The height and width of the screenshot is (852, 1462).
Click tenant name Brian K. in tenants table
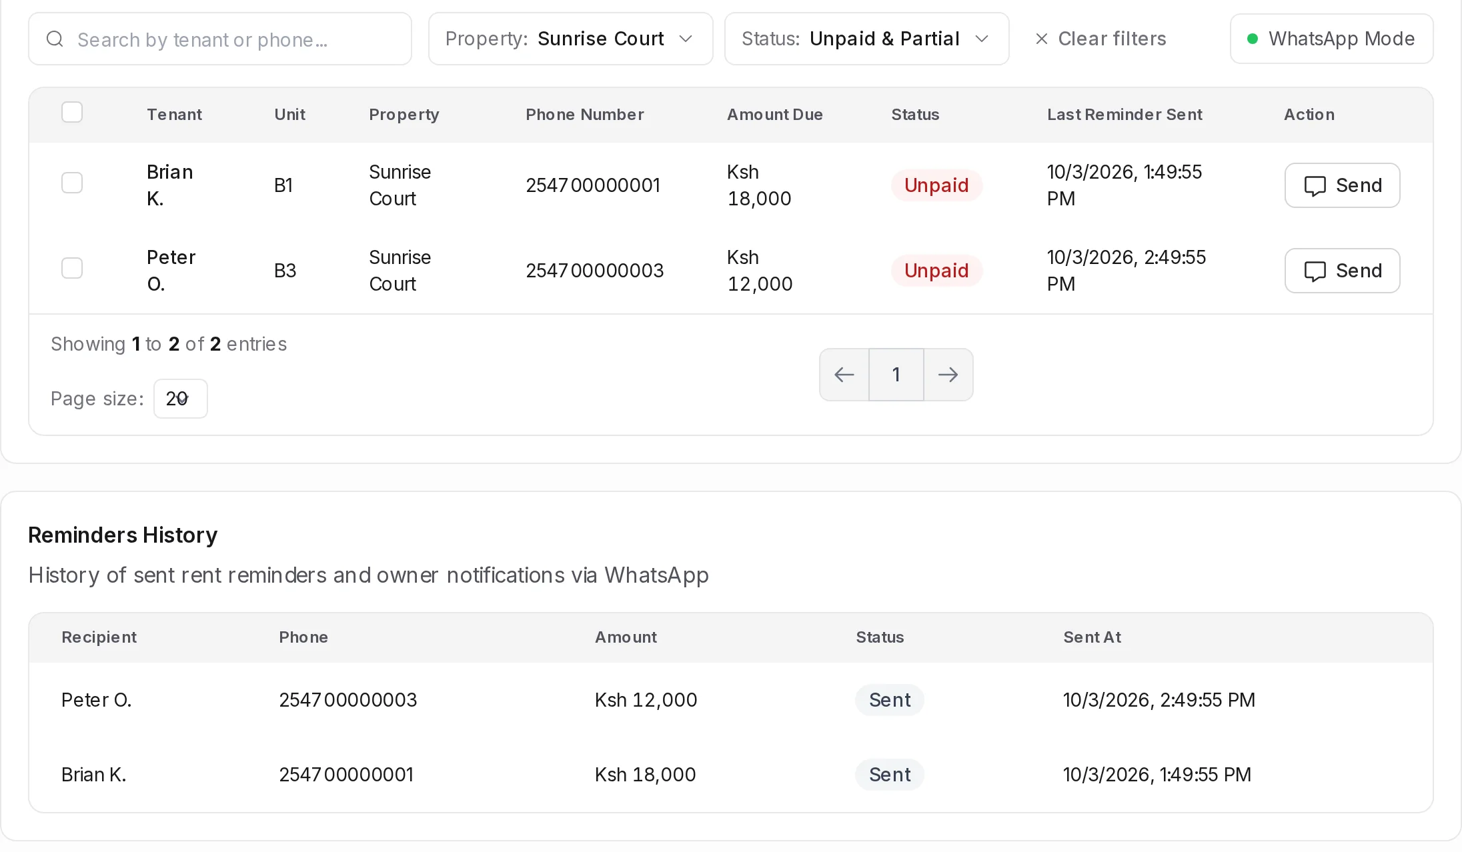point(169,185)
